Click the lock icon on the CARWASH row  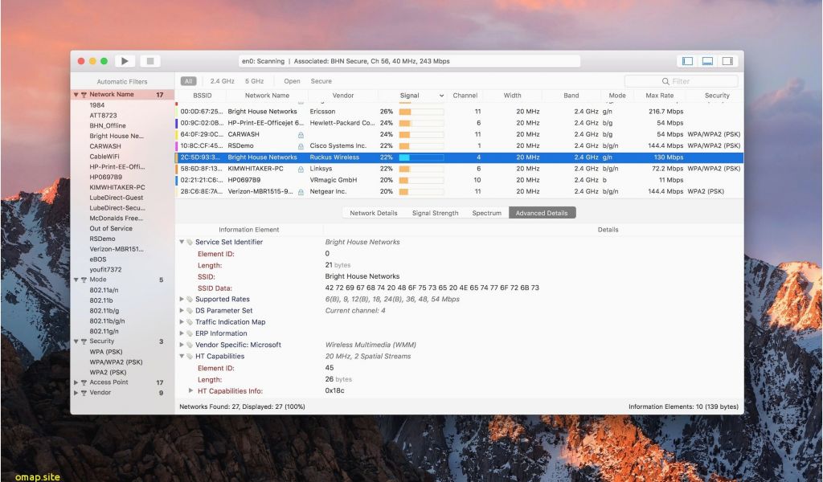(301, 135)
